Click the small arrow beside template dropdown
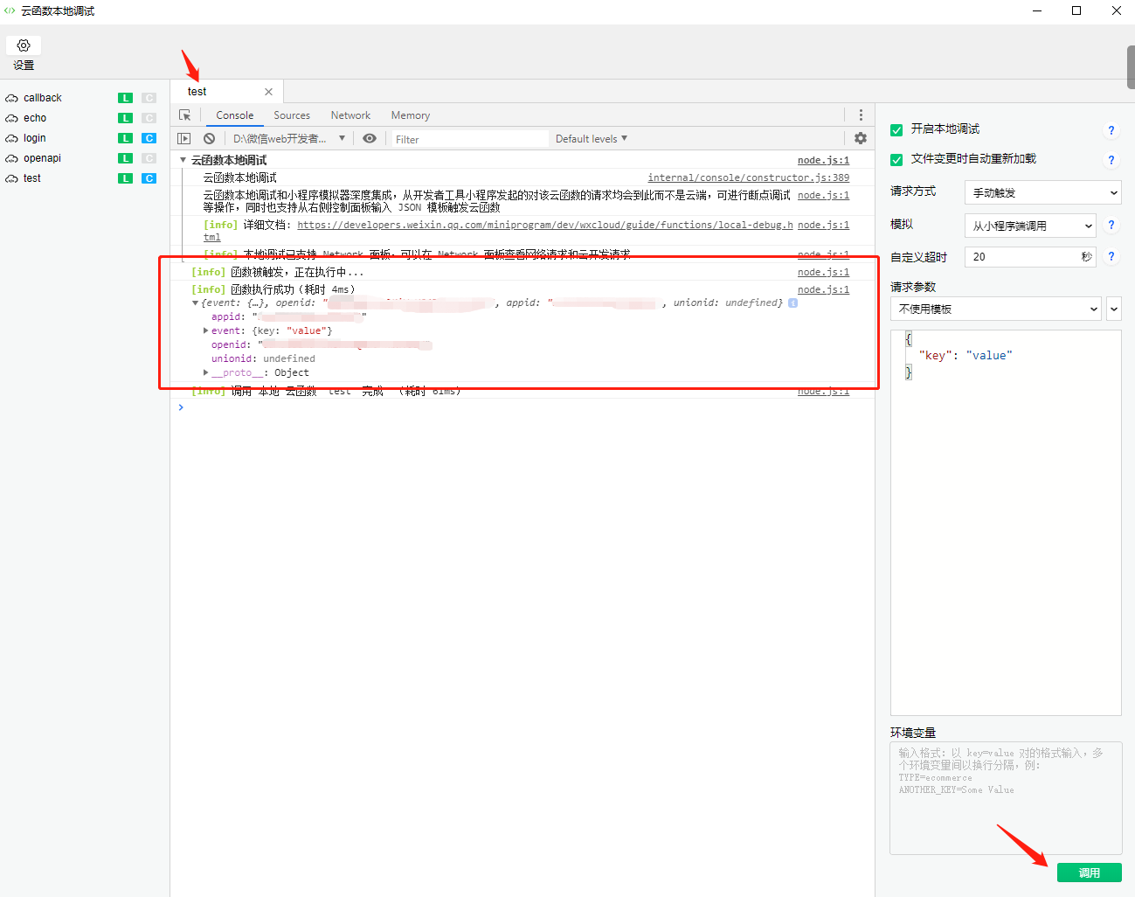The image size is (1135, 897). point(1114,309)
